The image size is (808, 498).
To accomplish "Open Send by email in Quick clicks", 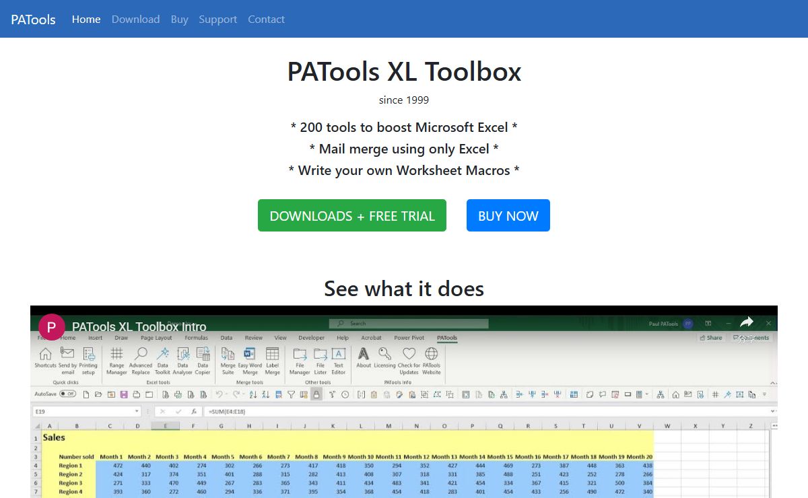I will 67,361.
